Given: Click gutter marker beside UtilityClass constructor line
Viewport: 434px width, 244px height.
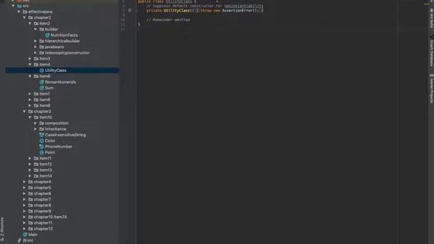Looking at the screenshot, I should (130, 10).
